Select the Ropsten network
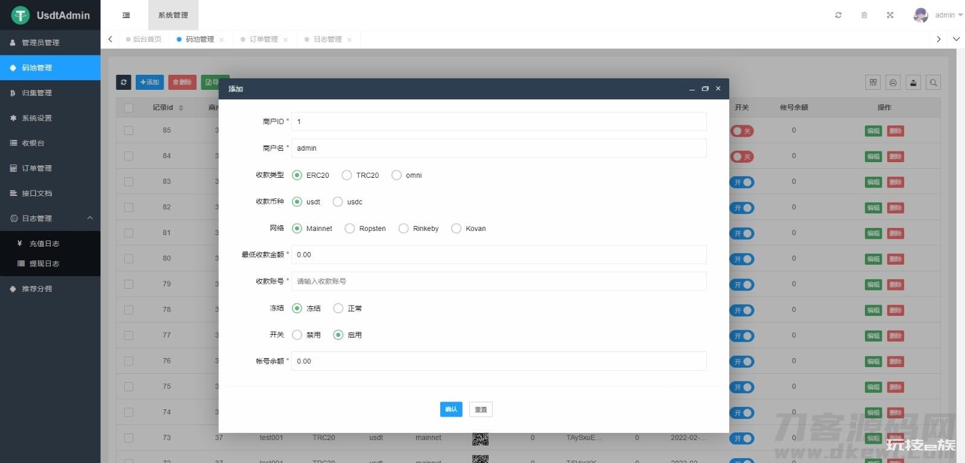Image resolution: width=965 pixels, height=463 pixels. coord(365,228)
